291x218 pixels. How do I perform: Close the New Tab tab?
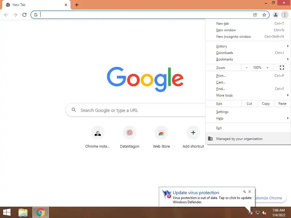[x=66, y=5]
